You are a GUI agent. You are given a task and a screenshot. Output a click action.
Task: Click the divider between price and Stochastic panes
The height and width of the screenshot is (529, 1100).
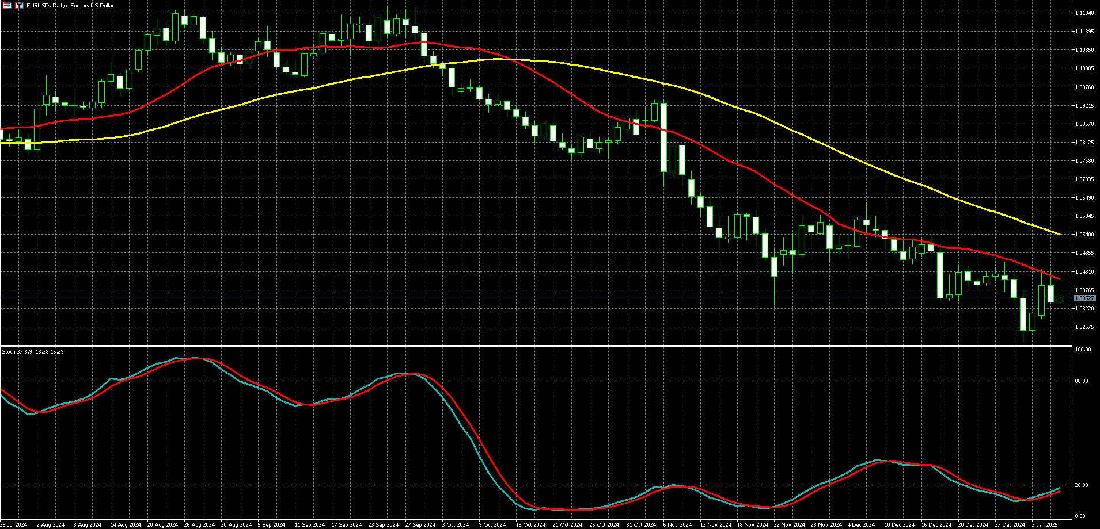pos(536,346)
